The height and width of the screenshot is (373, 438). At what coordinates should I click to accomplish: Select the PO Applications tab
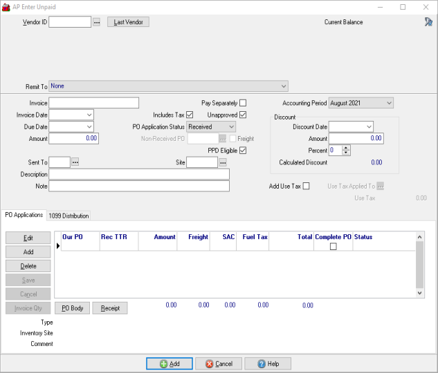click(x=24, y=215)
